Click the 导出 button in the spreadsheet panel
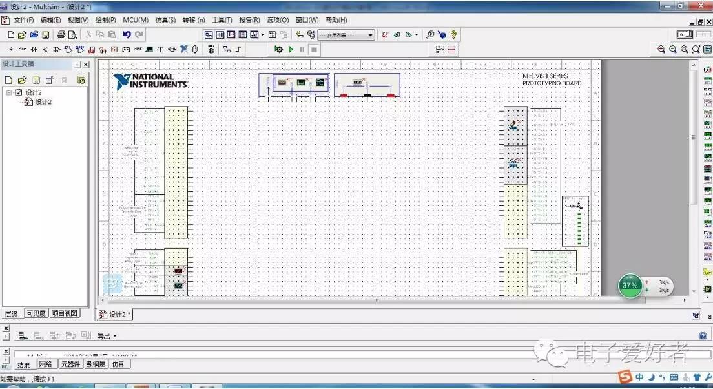 pos(105,335)
